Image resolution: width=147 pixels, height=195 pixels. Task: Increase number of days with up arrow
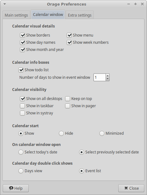click(x=107, y=76)
